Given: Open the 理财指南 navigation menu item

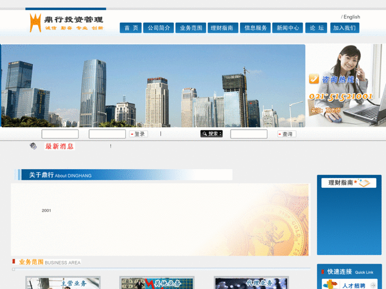Looking at the screenshot, I should (223, 28).
